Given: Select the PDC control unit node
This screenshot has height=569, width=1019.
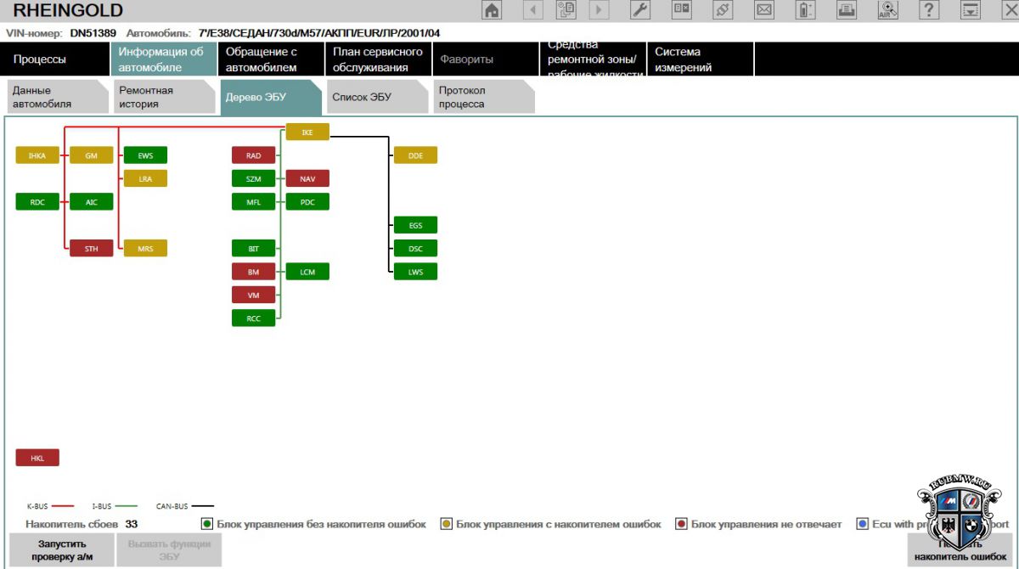Looking at the screenshot, I should [307, 202].
